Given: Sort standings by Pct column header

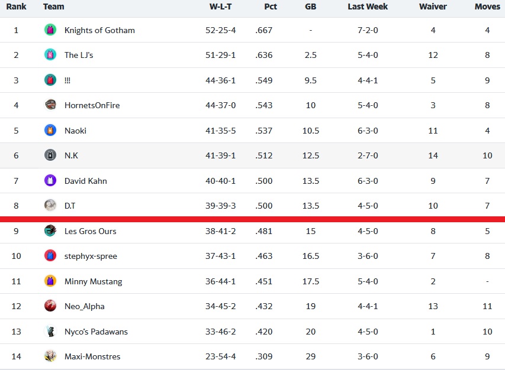Looking at the screenshot, I should [x=271, y=7].
